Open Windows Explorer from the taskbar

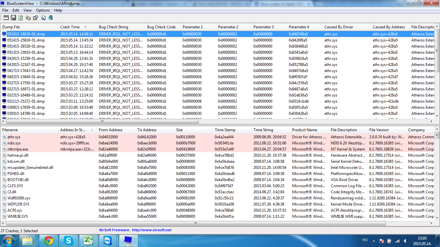pyautogui.click(x=28, y=241)
